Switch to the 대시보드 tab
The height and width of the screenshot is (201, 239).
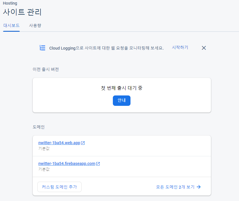12,26
